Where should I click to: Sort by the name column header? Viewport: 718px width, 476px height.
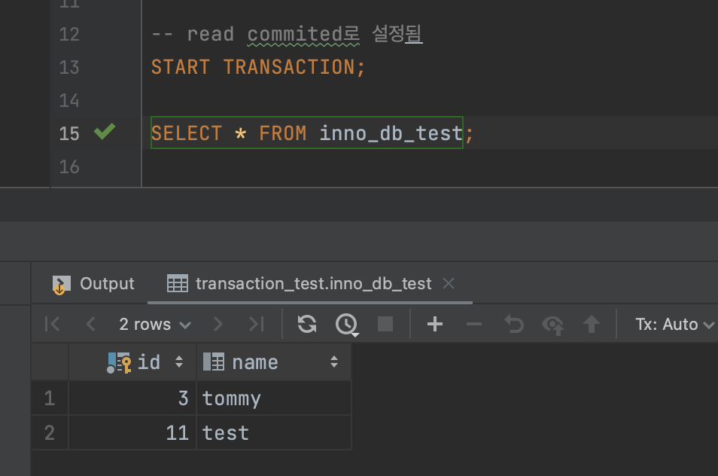point(256,362)
